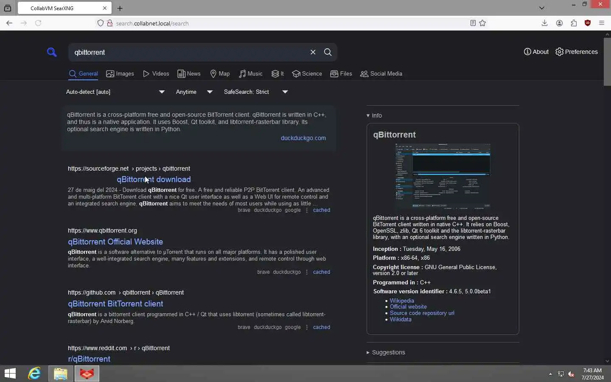Click the tracking protection shield icon
The image size is (611, 382).
[101, 23]
